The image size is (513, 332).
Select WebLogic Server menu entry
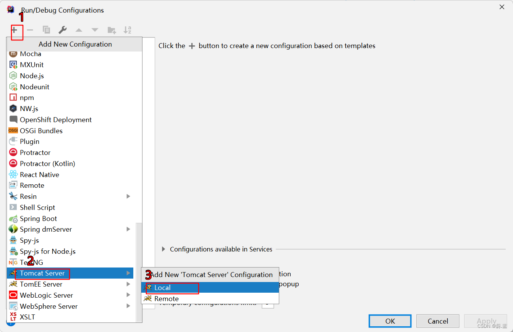tap(70, 295)
